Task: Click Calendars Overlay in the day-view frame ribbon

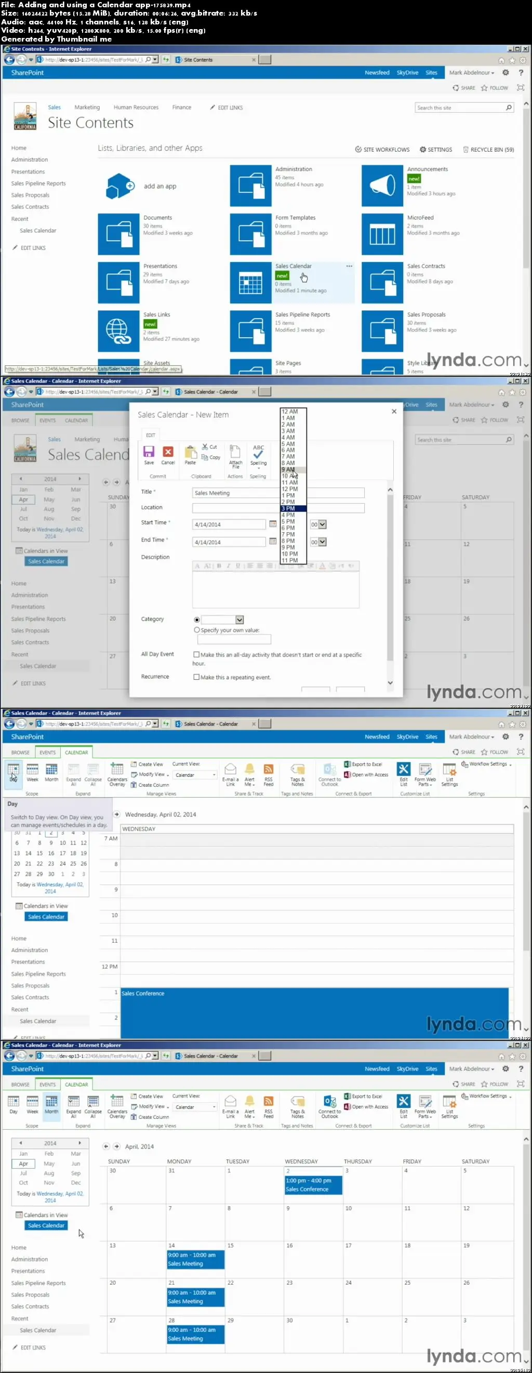Action: click(117, 774)
